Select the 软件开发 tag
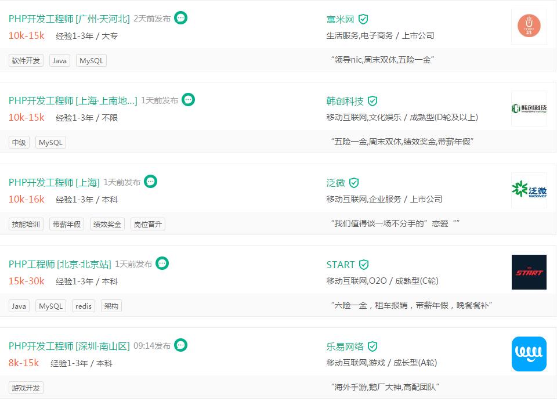The image size is (557, 401). coord(26,60)
